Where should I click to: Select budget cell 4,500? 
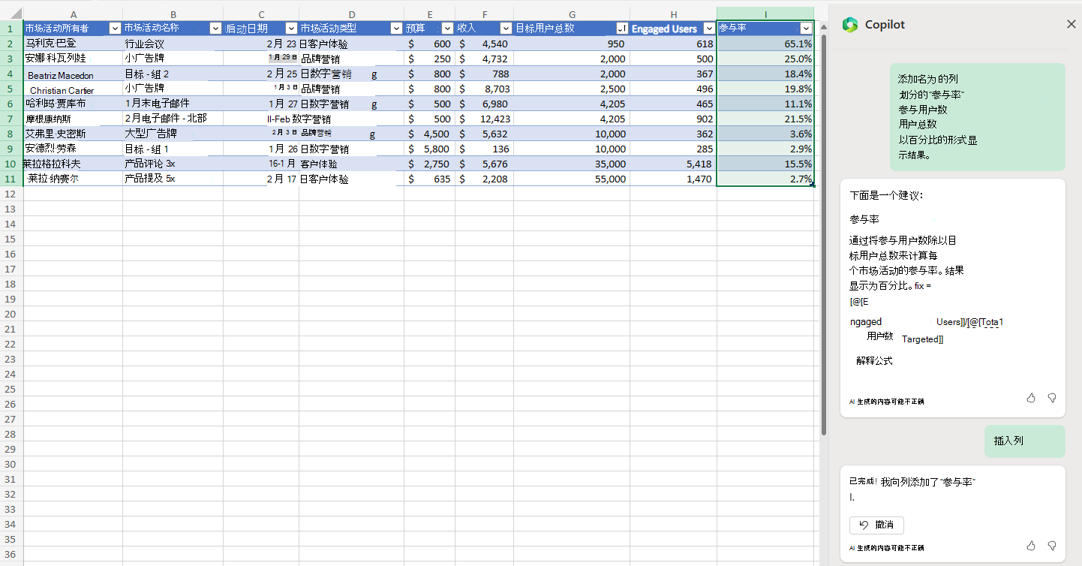point(429,134)
